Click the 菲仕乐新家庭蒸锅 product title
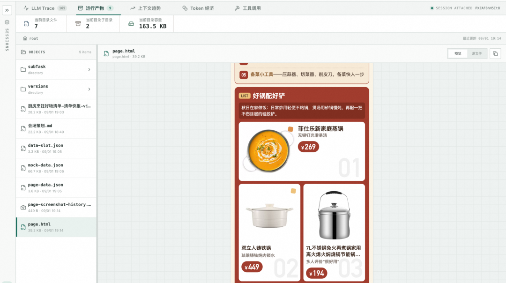 [x=320, y=128]
